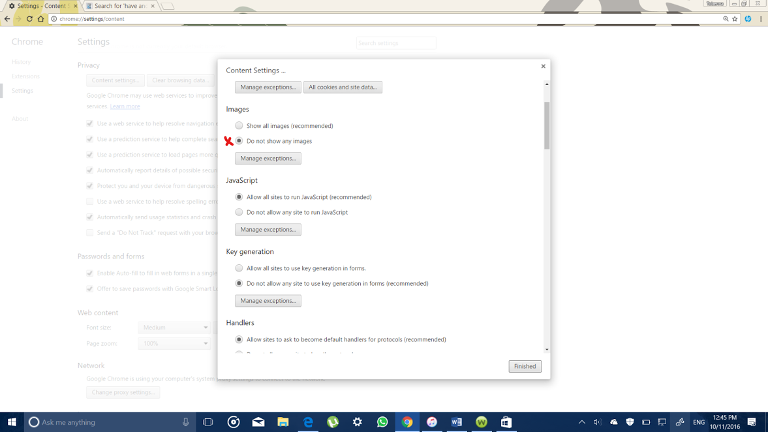Select 'Show all images (recommended)'

pyautogui.click(x=239, y=126)
